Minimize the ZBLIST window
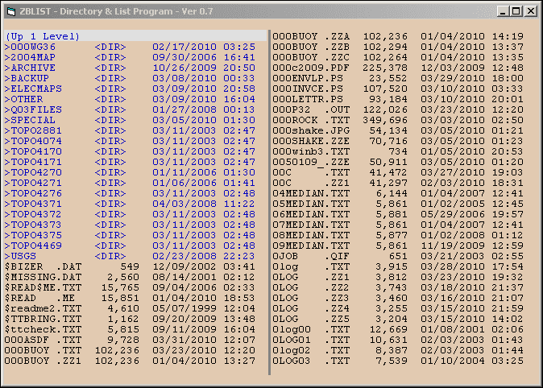The width and height of the screenshot is (543, 388). pos(503,11)
